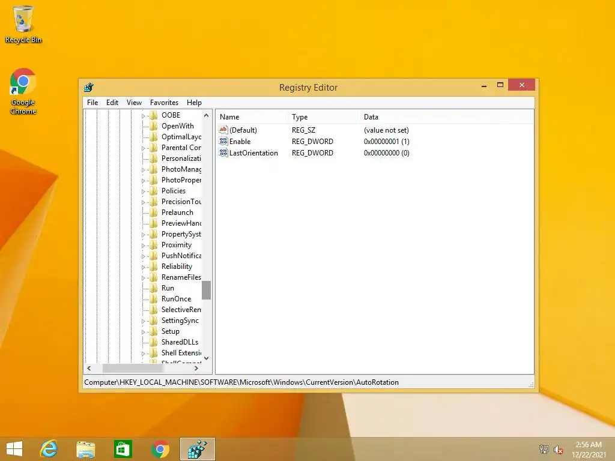Click the vertical tree scrollbar thumb
Image resolution: width=615 pixels, height=461 pixels.
coord(207,290)
